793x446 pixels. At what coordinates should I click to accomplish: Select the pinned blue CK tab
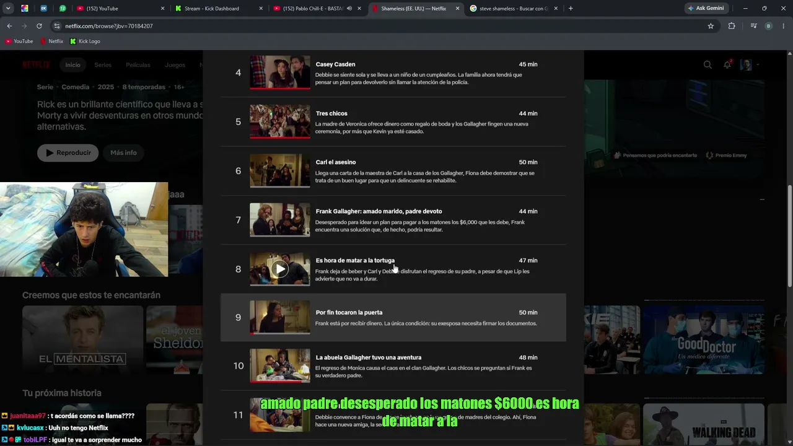(x=43, y=9)
